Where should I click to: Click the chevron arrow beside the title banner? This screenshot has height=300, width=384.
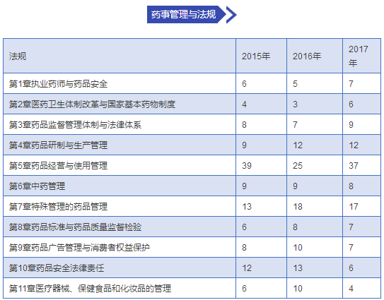(231, 15)
